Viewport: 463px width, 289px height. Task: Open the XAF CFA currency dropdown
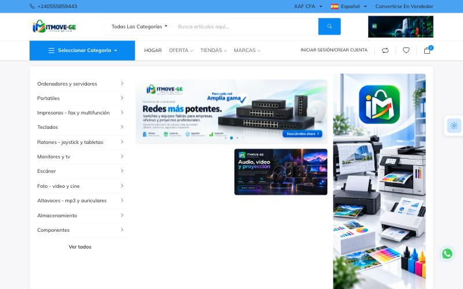click(x=308, y=6)
